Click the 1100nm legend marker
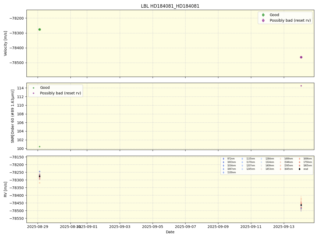Viewport: 318px width, 238px height. click(x=223, y=172)
